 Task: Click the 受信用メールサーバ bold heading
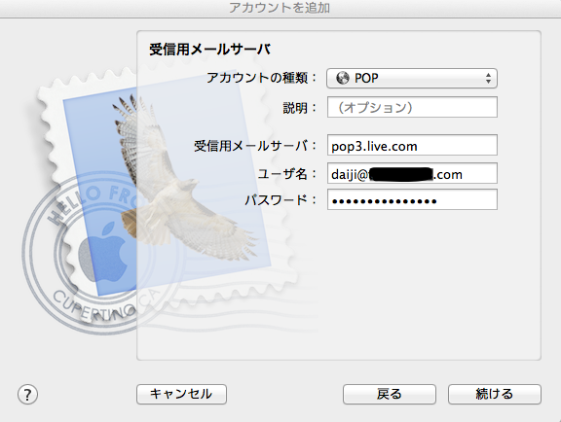pos(210,50)
